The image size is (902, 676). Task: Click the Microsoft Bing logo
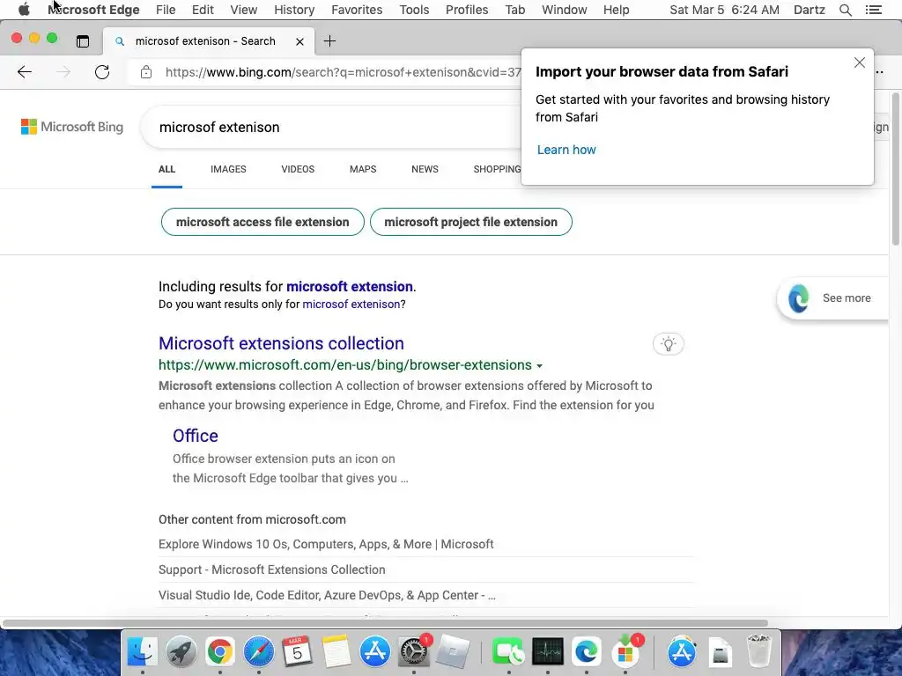[72, 127]
